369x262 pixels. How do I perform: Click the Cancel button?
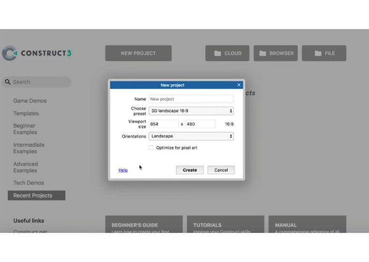click(x=221, y=170)
